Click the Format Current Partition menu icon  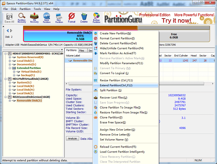(x=95, y=38)
